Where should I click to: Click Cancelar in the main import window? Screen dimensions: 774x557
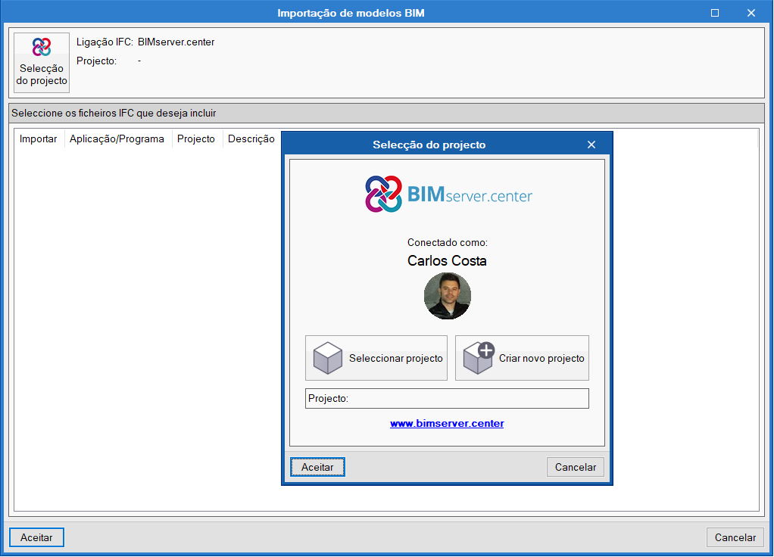click(x=735, y=537)
